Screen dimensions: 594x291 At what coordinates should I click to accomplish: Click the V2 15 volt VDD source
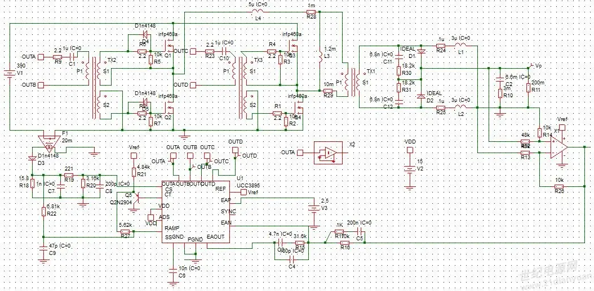point(409,169)
